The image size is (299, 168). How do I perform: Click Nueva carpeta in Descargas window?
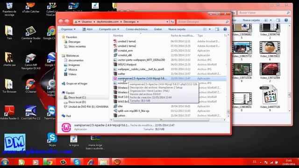click(177, 29)
